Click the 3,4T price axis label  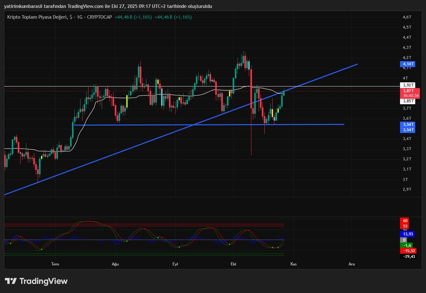407,139
